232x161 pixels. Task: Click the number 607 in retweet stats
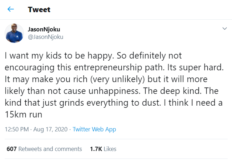tap(12, 149)
